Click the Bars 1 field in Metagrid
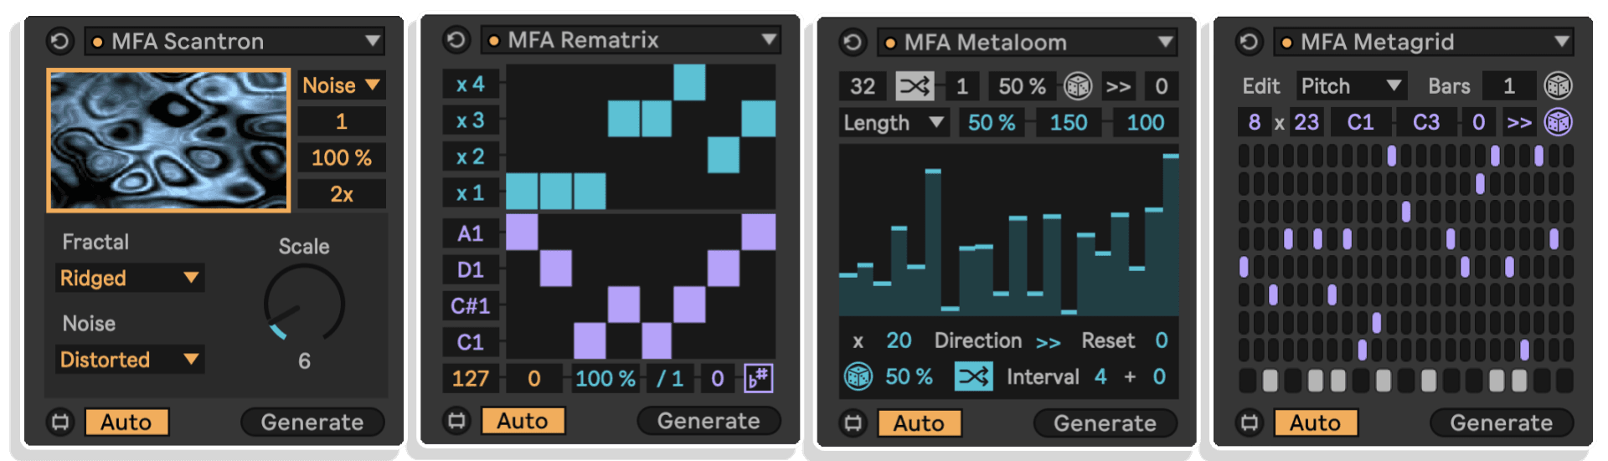Image resolution: width=1608 pixels, height=461 pixels. tap(1509, 85)
